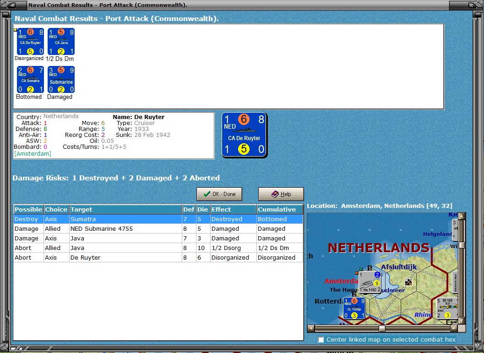The height and width of the screenshot is (353, 484).
Task: Click the Target column header
Action: (x=125, y=209)
